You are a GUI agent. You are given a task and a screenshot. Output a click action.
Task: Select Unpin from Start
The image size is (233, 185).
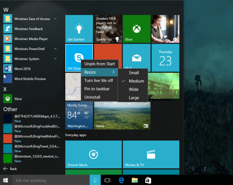click(x=99, y=64)
